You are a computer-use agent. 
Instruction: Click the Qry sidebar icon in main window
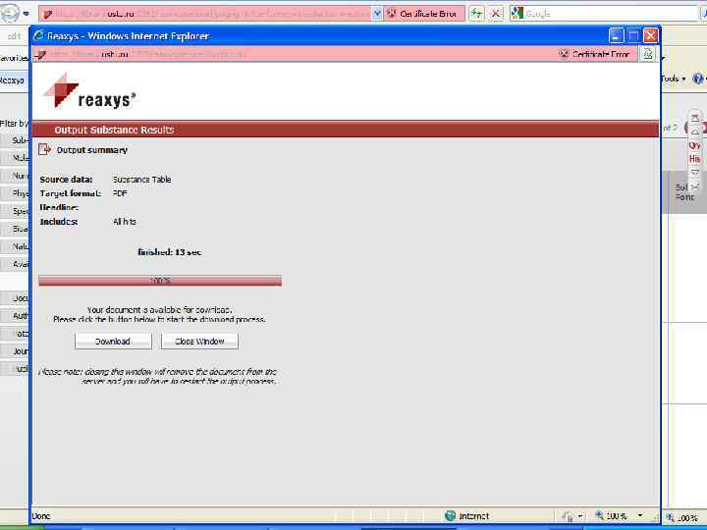694,145
